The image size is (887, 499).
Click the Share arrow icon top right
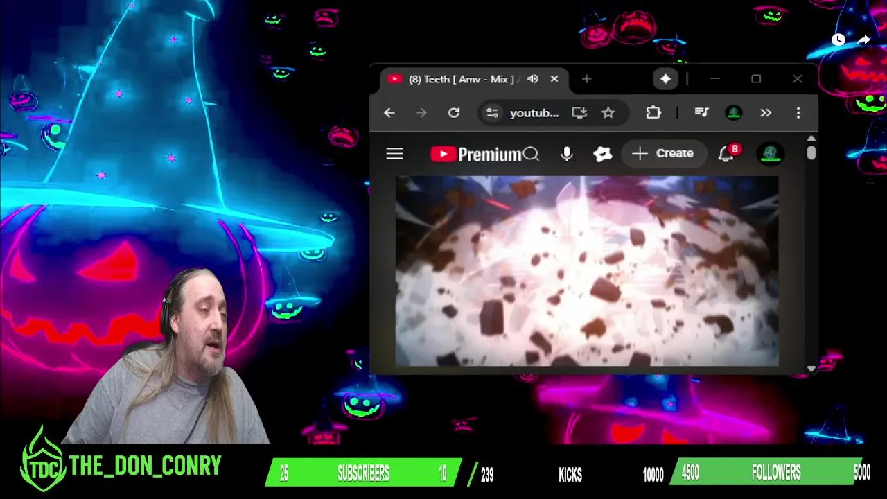click(x=863, y=40)
